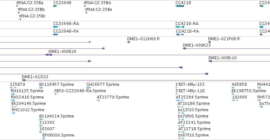The image size is (270, 140).
Task: Select the DME1-011H09.R clone arrow
Action: pyautogui.click(x=128, y=42)
